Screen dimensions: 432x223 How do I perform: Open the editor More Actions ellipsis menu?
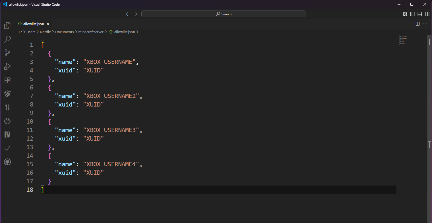pos(425,24)
